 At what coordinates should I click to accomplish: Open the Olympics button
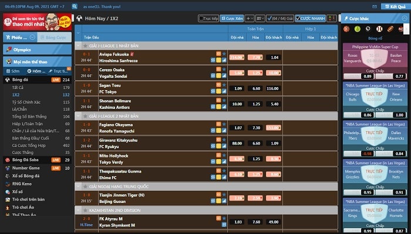coord(37,50)
